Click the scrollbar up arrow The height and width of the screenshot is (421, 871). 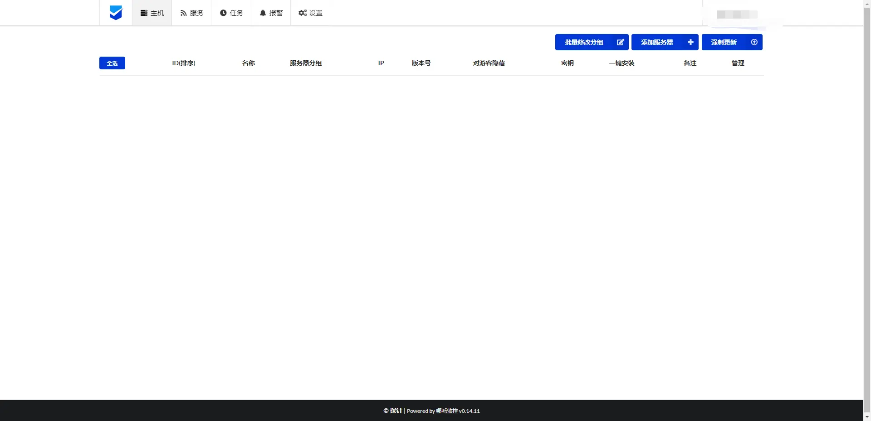[867, 4]
